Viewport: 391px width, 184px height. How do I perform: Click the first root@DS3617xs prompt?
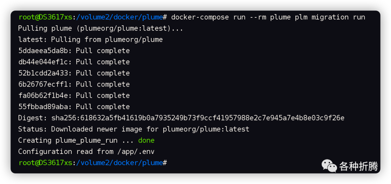45,17
